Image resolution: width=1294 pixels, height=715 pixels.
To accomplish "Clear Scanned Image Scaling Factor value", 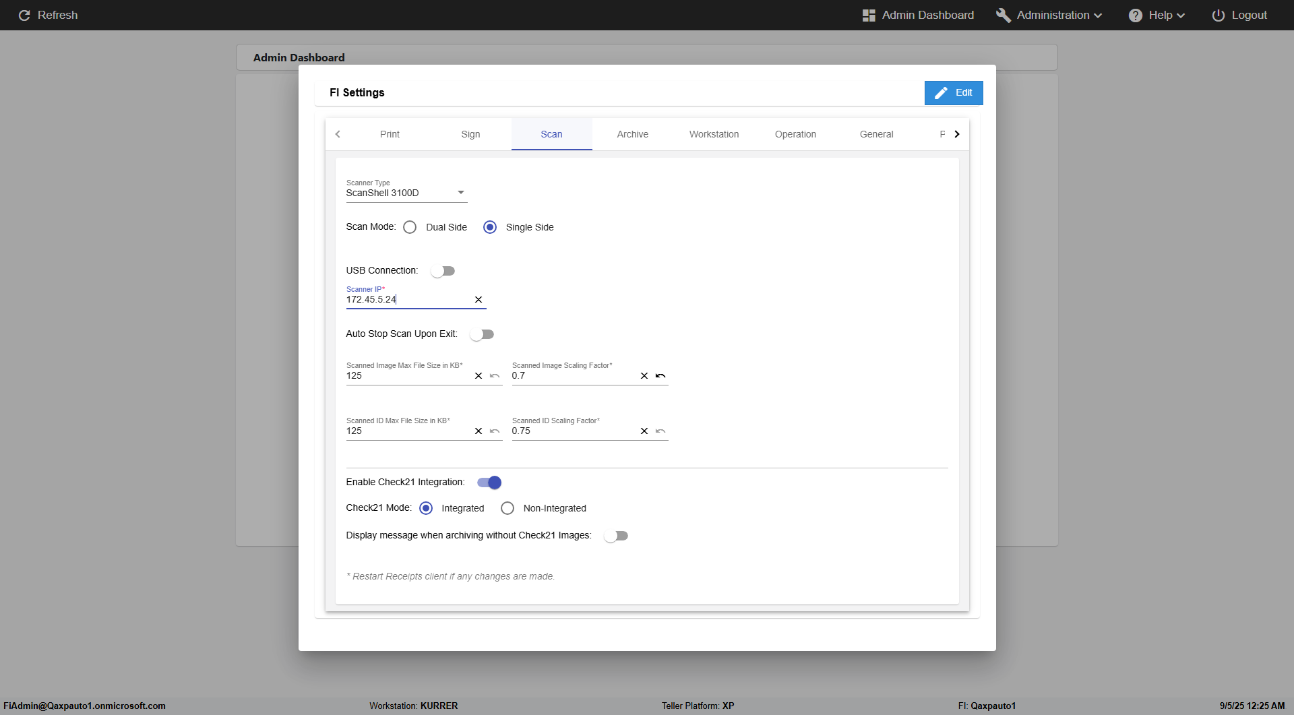I will pyautogui.click(x=644, y=376).
